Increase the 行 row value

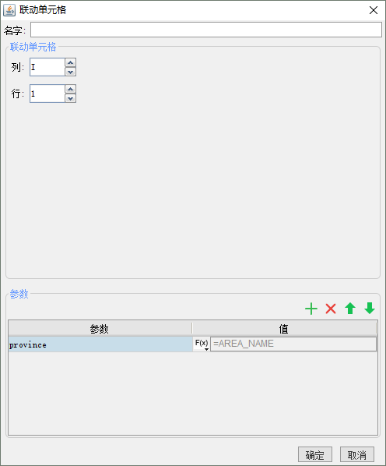click(70, 89)
